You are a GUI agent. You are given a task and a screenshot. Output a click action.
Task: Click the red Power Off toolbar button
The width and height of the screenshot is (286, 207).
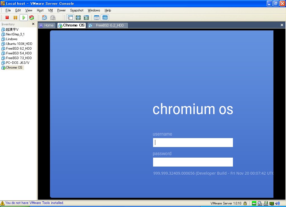point(7,18)
